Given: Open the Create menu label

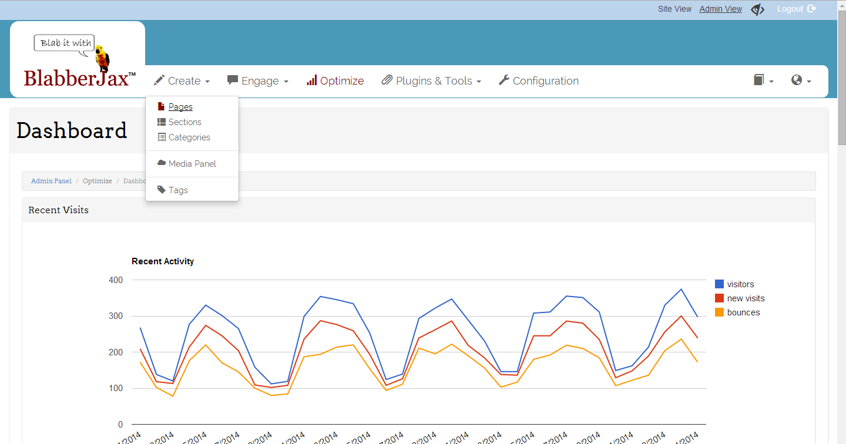Looking at the screenshot, I should [184, 81].
